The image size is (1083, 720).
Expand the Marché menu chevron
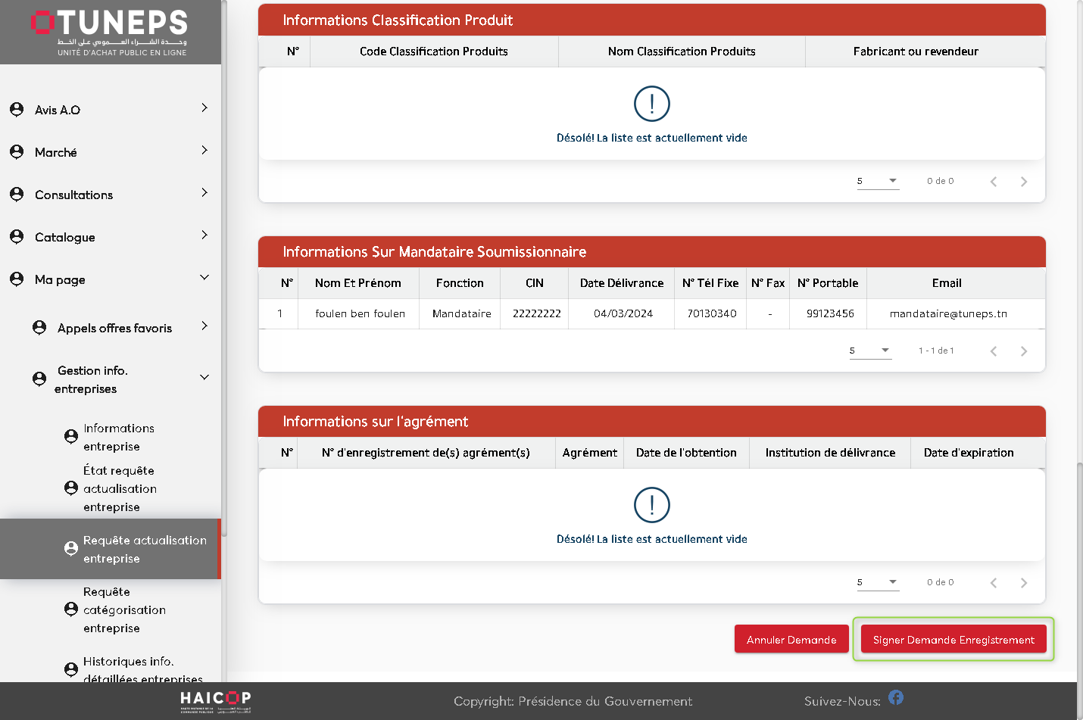tap(204, 151)
